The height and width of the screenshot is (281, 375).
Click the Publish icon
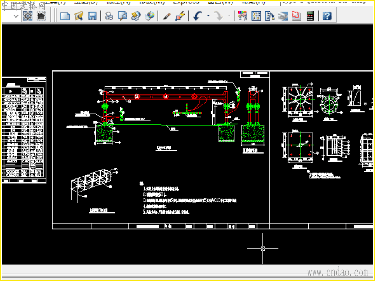(136, 16)
